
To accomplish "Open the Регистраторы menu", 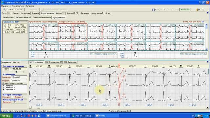I will (18, 6).
